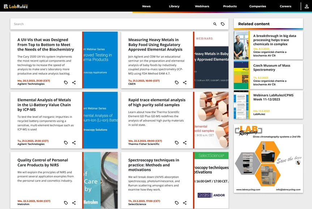Open 'Measuring Heavy Metals in Baby Food' title
This screenshot has height=209, width=312.
point(155,45)
